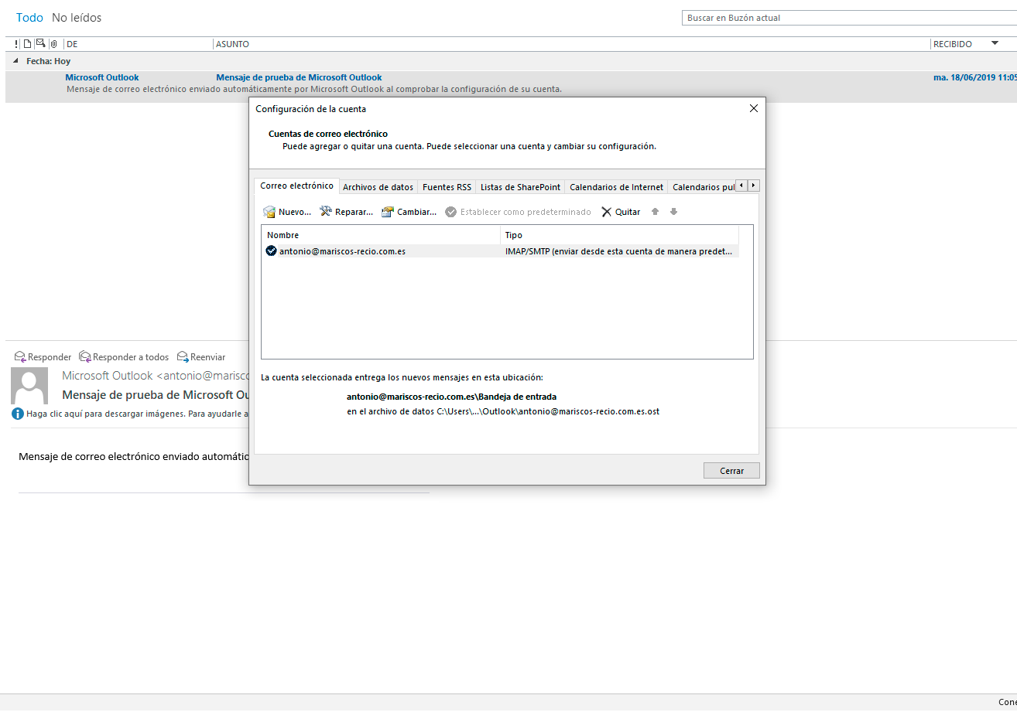Click the blue info icon
The height and width of the screenshot is (719, 1017).
tap(18, 414)
